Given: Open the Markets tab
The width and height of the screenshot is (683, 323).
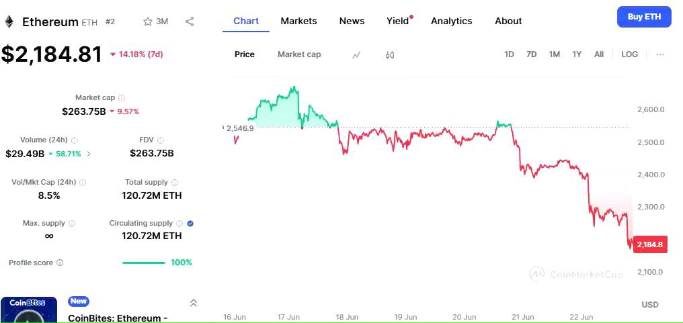Looking at the screenshot, I should pyautogui.click(x=298, y=21).
